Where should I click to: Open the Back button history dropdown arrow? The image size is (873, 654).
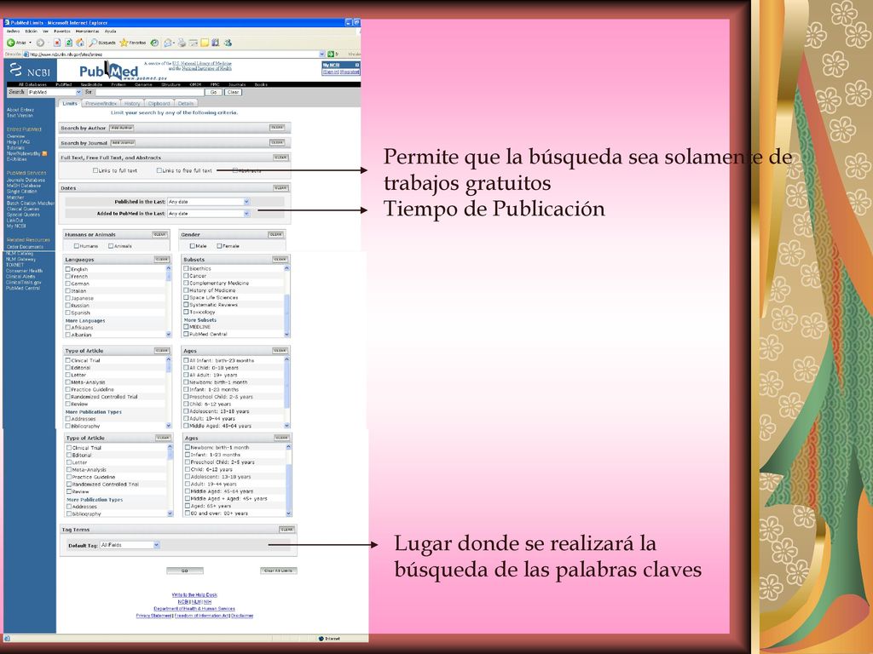coord(30,43)
